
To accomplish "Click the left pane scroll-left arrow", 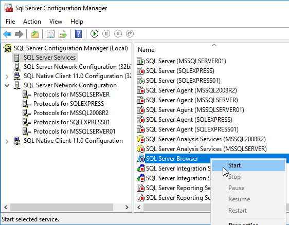I will click(6, 208).
